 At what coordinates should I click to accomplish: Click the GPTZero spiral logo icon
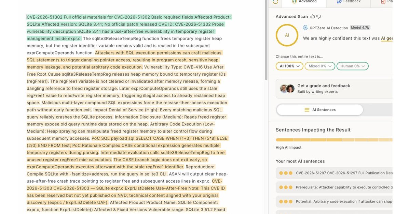(x=305, y=28)
